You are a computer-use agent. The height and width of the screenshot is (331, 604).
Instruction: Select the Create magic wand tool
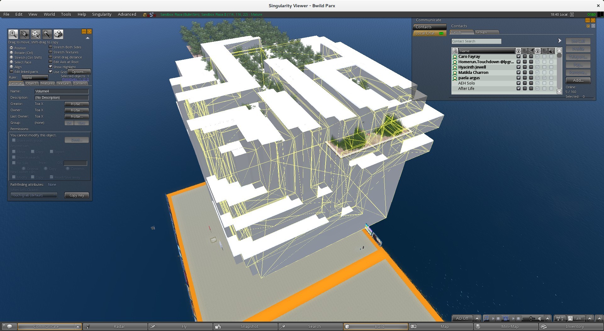[x=47, y=34]
